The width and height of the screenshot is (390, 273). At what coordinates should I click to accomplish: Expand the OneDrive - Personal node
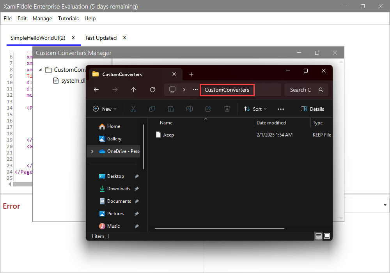coord(92,151)
